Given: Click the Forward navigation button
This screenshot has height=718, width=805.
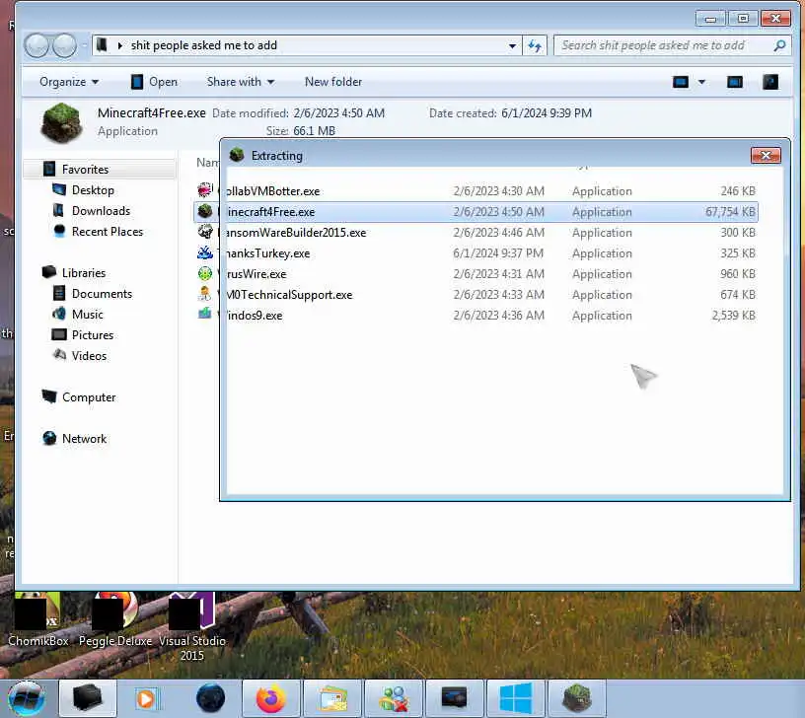Looking at the screenshot, I should tap(65, 45).
